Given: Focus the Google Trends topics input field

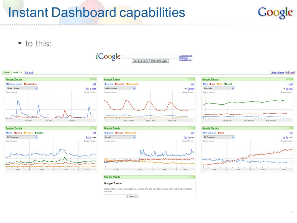Looking at the screenshot, I should [x=115, y=196].
